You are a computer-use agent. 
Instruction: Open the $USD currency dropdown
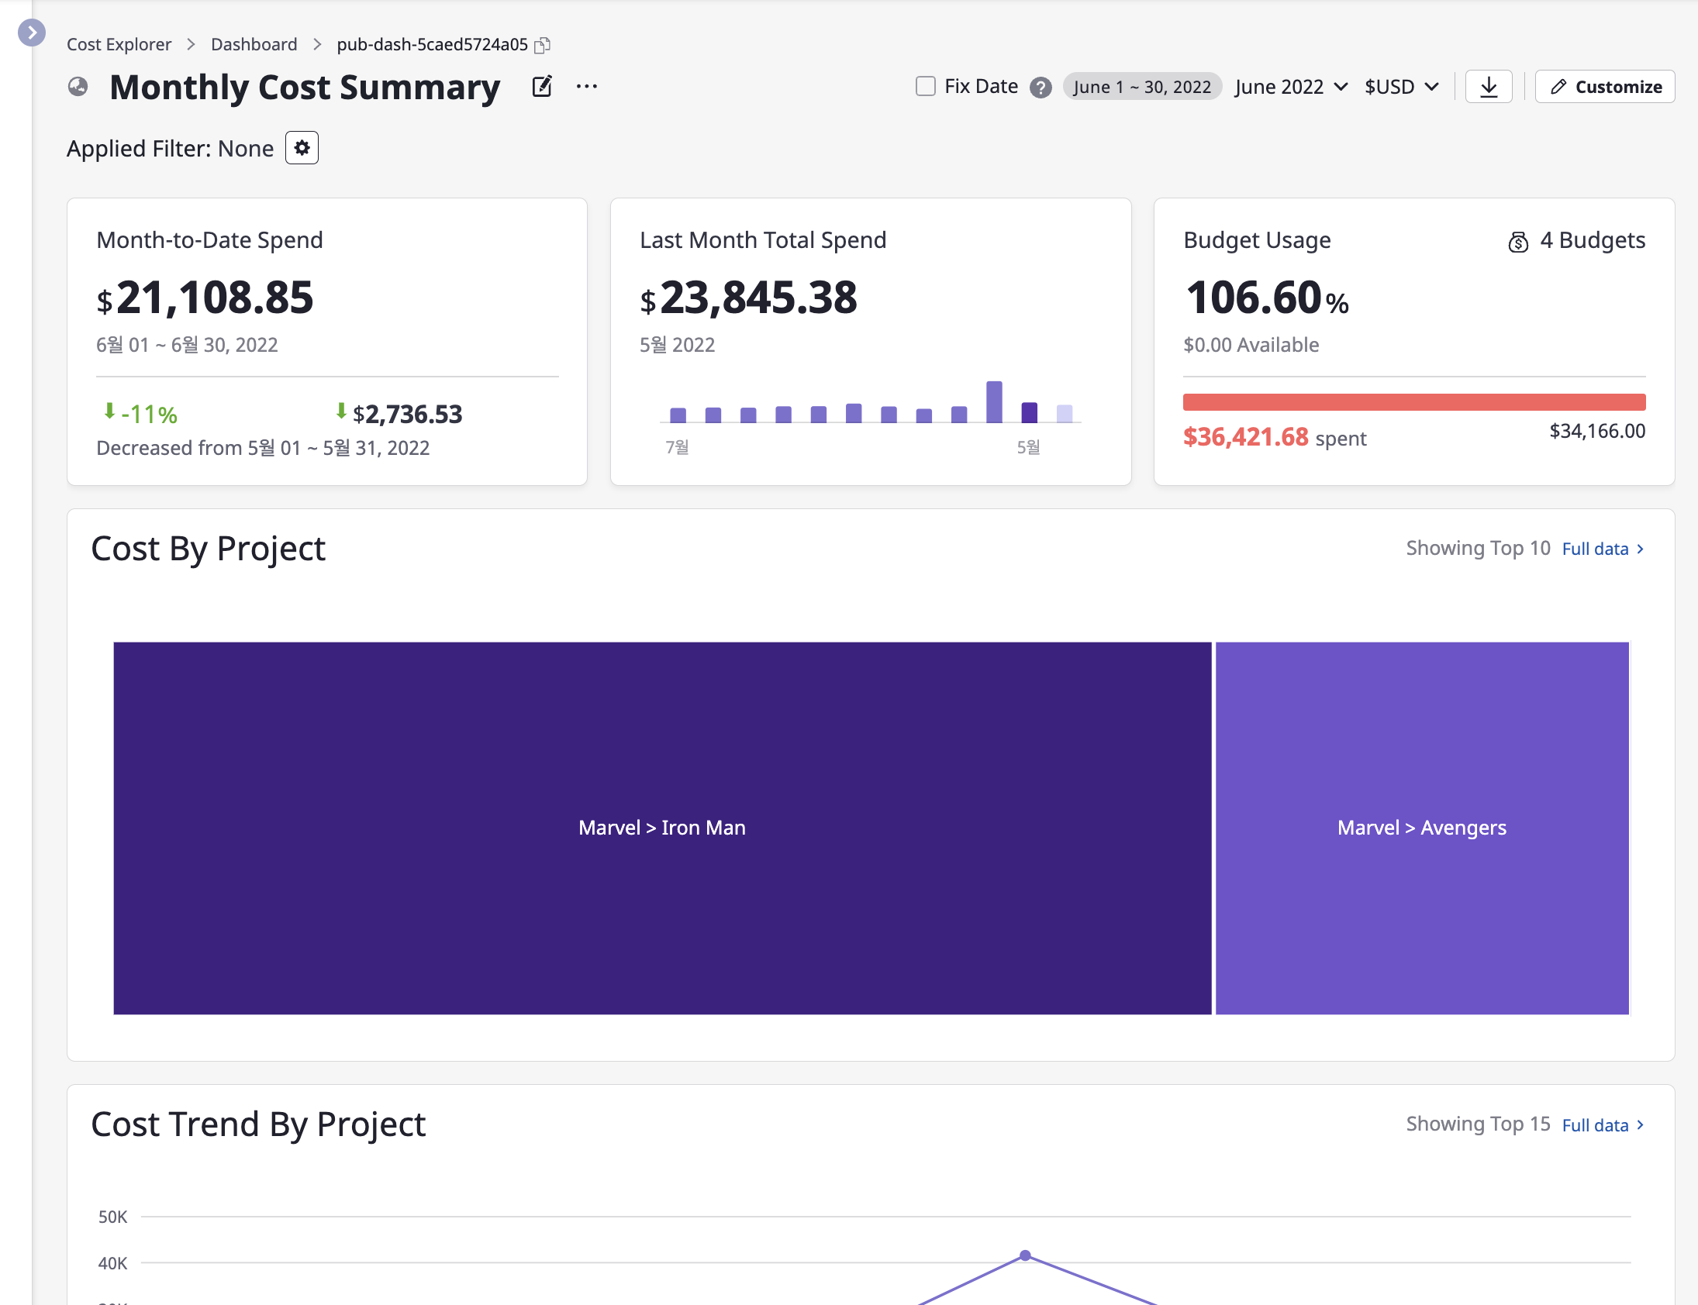[1401, 86]
